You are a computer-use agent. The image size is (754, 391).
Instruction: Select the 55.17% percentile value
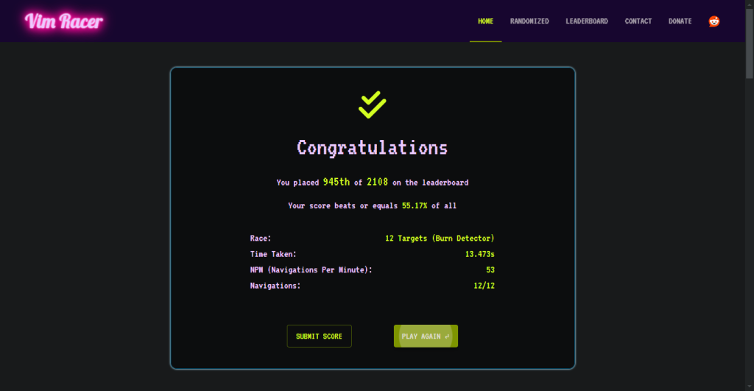tap(415, 205)
